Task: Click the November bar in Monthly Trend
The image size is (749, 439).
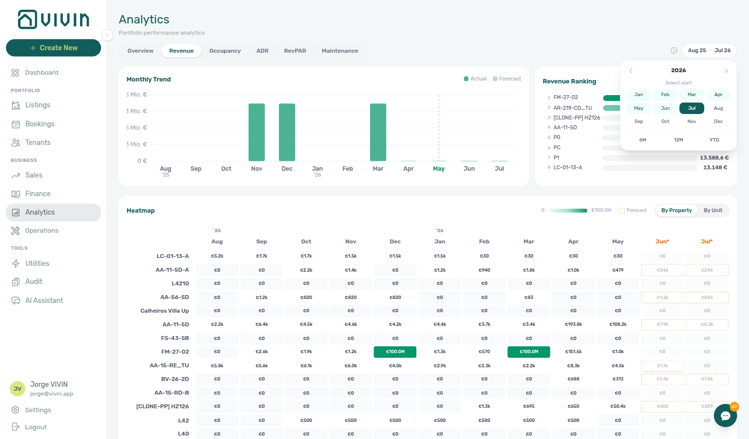Action: pyautogui.click(x=256, y=132)
